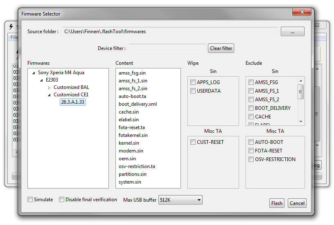Select fotakernel.sin in Content list
Screen dimensions: 334x225
(x=133, y=135)
